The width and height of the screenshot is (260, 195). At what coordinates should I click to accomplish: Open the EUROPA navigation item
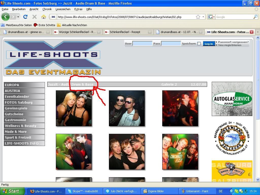tap(24, 85)
